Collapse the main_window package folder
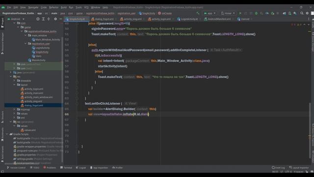The width and height of the screenshot is (314, 177). [26, 35]
